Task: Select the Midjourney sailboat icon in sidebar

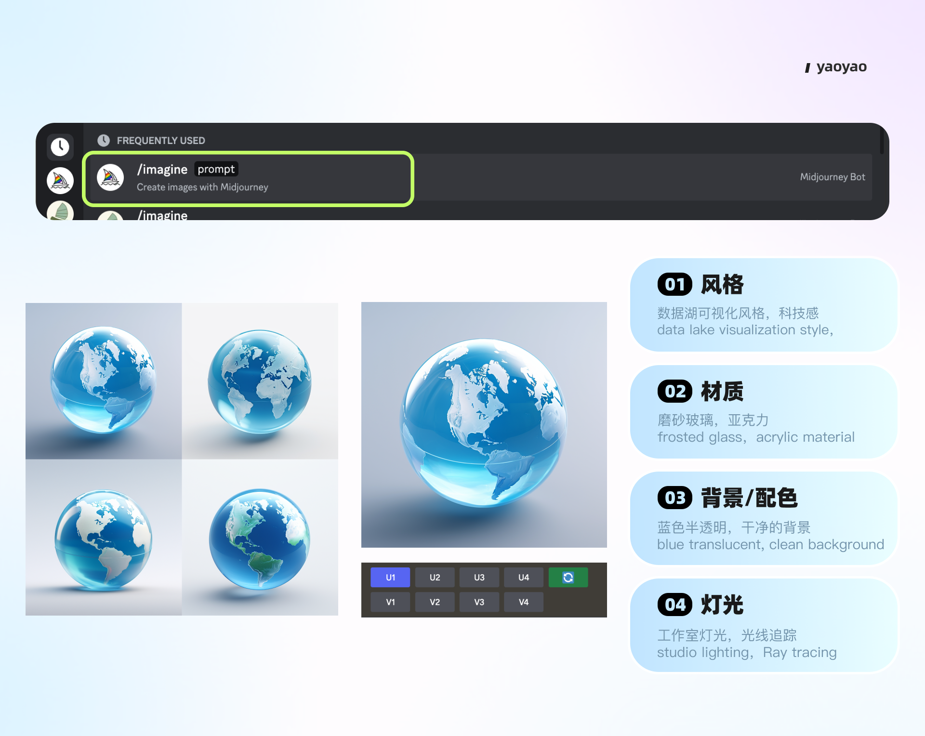Action: coord(60,181)
